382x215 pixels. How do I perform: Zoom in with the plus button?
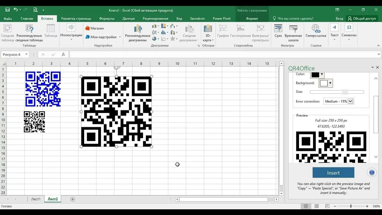[x=367, y=206]
